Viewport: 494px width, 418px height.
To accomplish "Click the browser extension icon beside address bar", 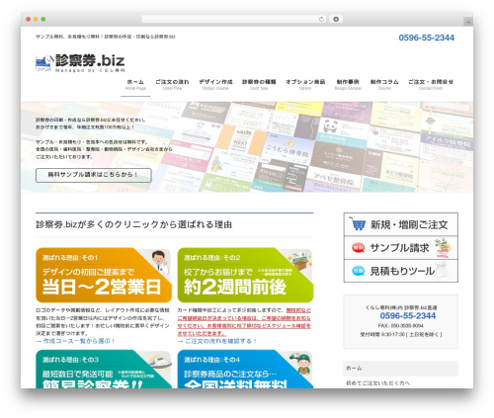I will click(336, 20).
